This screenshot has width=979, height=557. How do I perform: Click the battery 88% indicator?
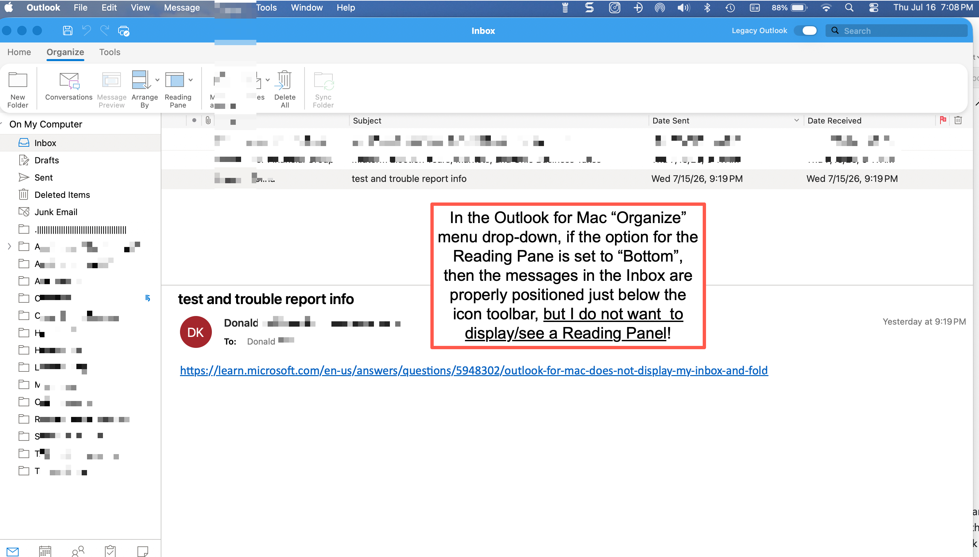point(789,8)
